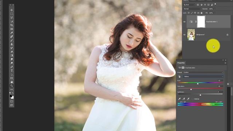233x131 pixels.
Task: Open the Opacity slider arrow
Action: click(214, 9)
